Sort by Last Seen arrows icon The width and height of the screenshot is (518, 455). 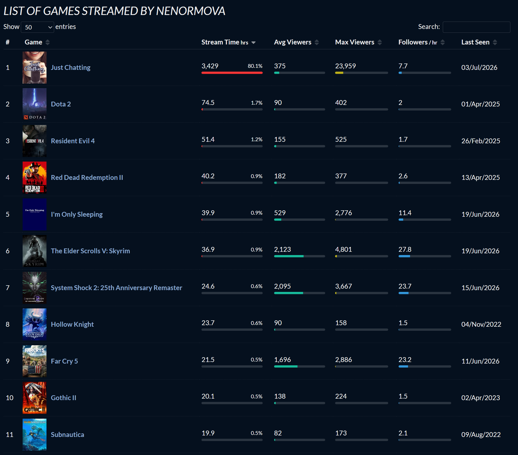click(x=495, y=42)
